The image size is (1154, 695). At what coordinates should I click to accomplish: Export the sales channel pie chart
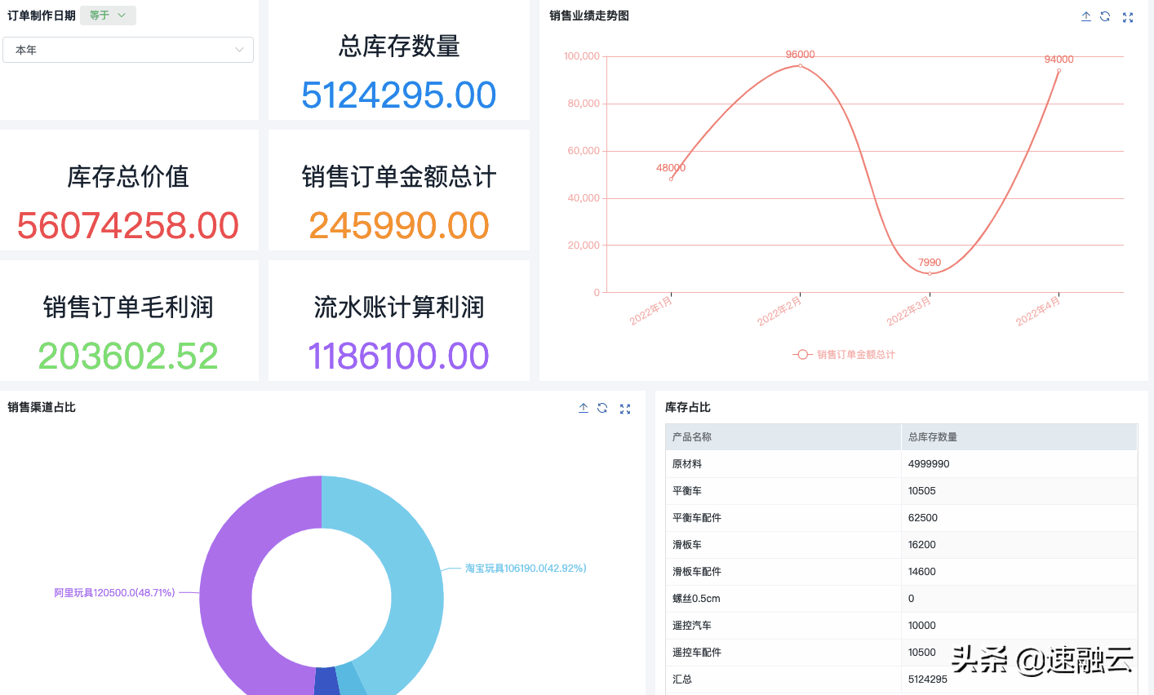(584, 408)
